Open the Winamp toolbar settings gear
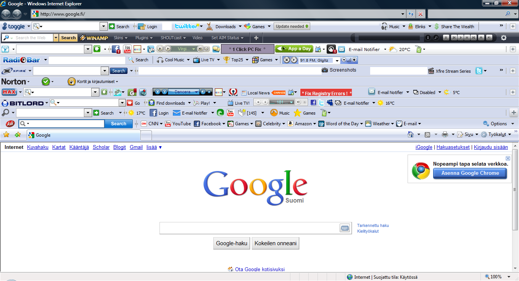 [504, 38]
